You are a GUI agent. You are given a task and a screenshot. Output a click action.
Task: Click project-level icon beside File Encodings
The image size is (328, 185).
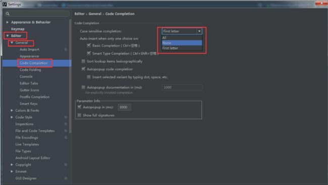pos(66,137)
